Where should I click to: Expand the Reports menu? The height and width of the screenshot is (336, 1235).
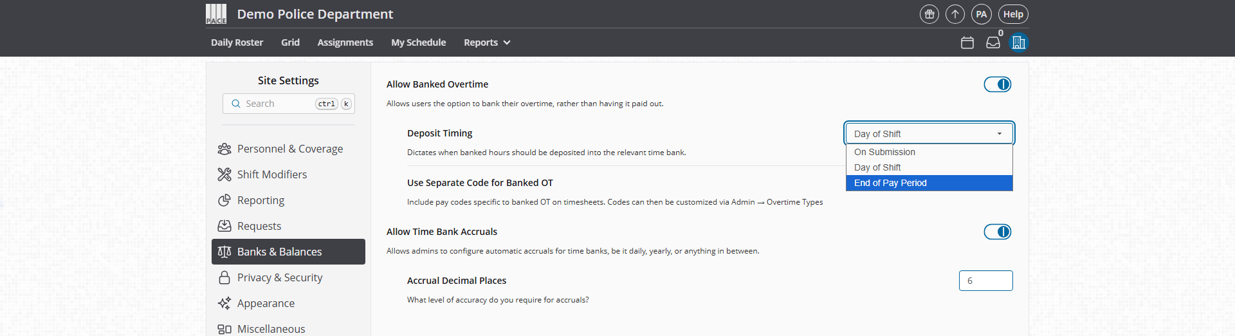point(487,42)
